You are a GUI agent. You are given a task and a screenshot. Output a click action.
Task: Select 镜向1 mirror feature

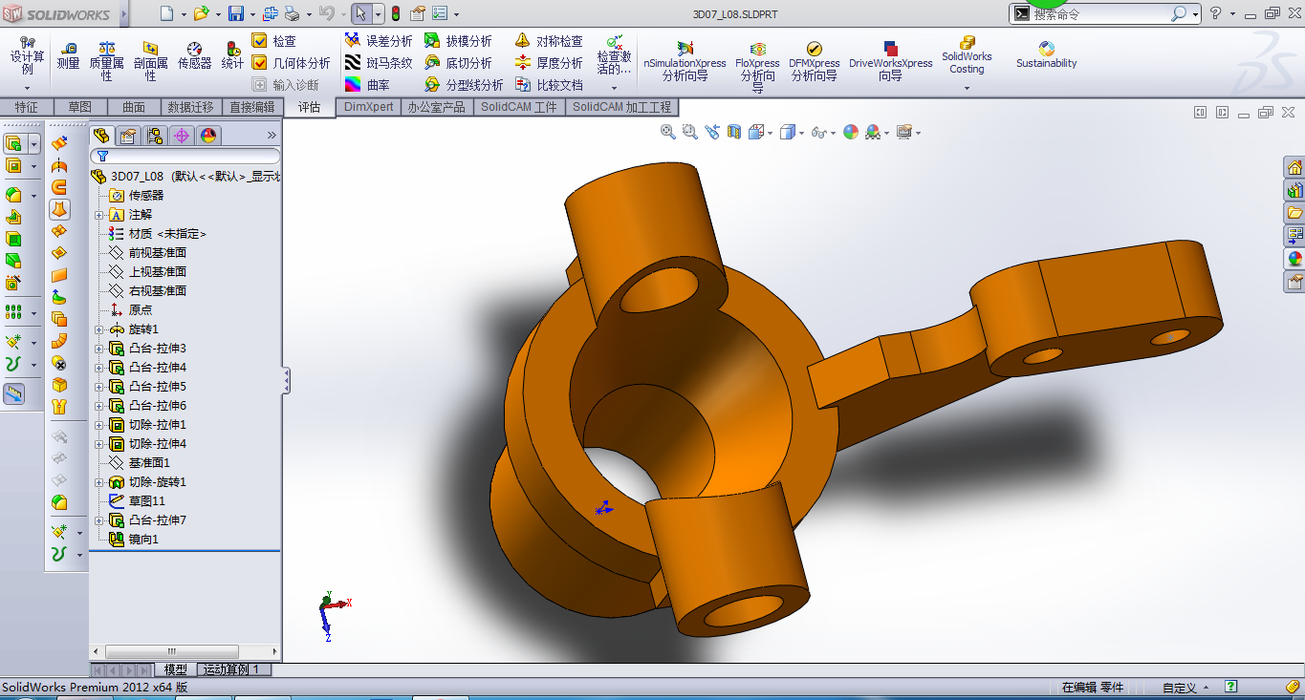pos(134,540)
